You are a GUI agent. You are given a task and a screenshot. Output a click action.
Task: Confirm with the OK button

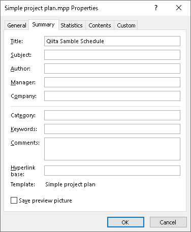click(x=125, y=222)
